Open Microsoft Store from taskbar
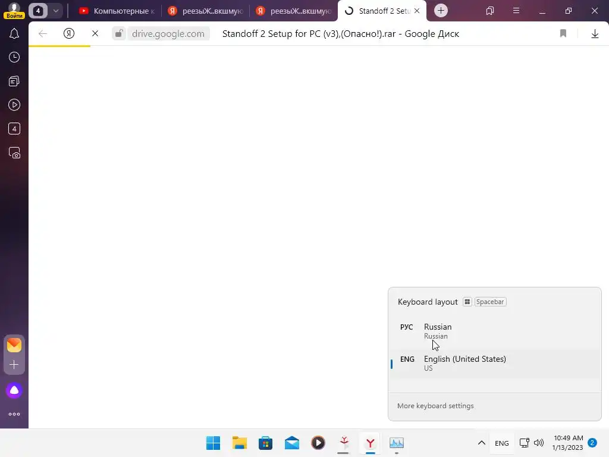609x457 pixels. point(266,443)
